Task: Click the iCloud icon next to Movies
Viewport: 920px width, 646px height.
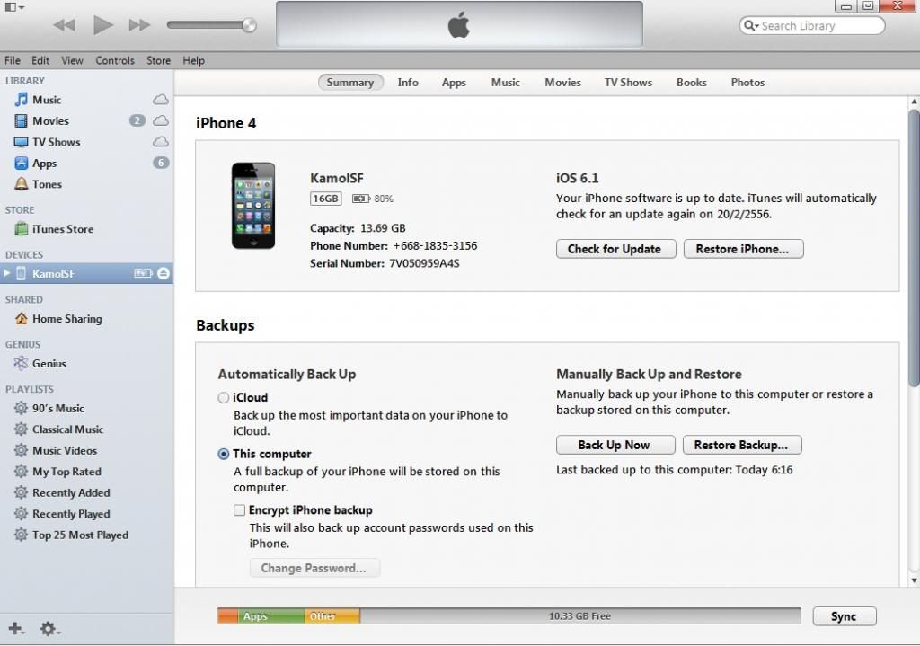Action: 161,121
